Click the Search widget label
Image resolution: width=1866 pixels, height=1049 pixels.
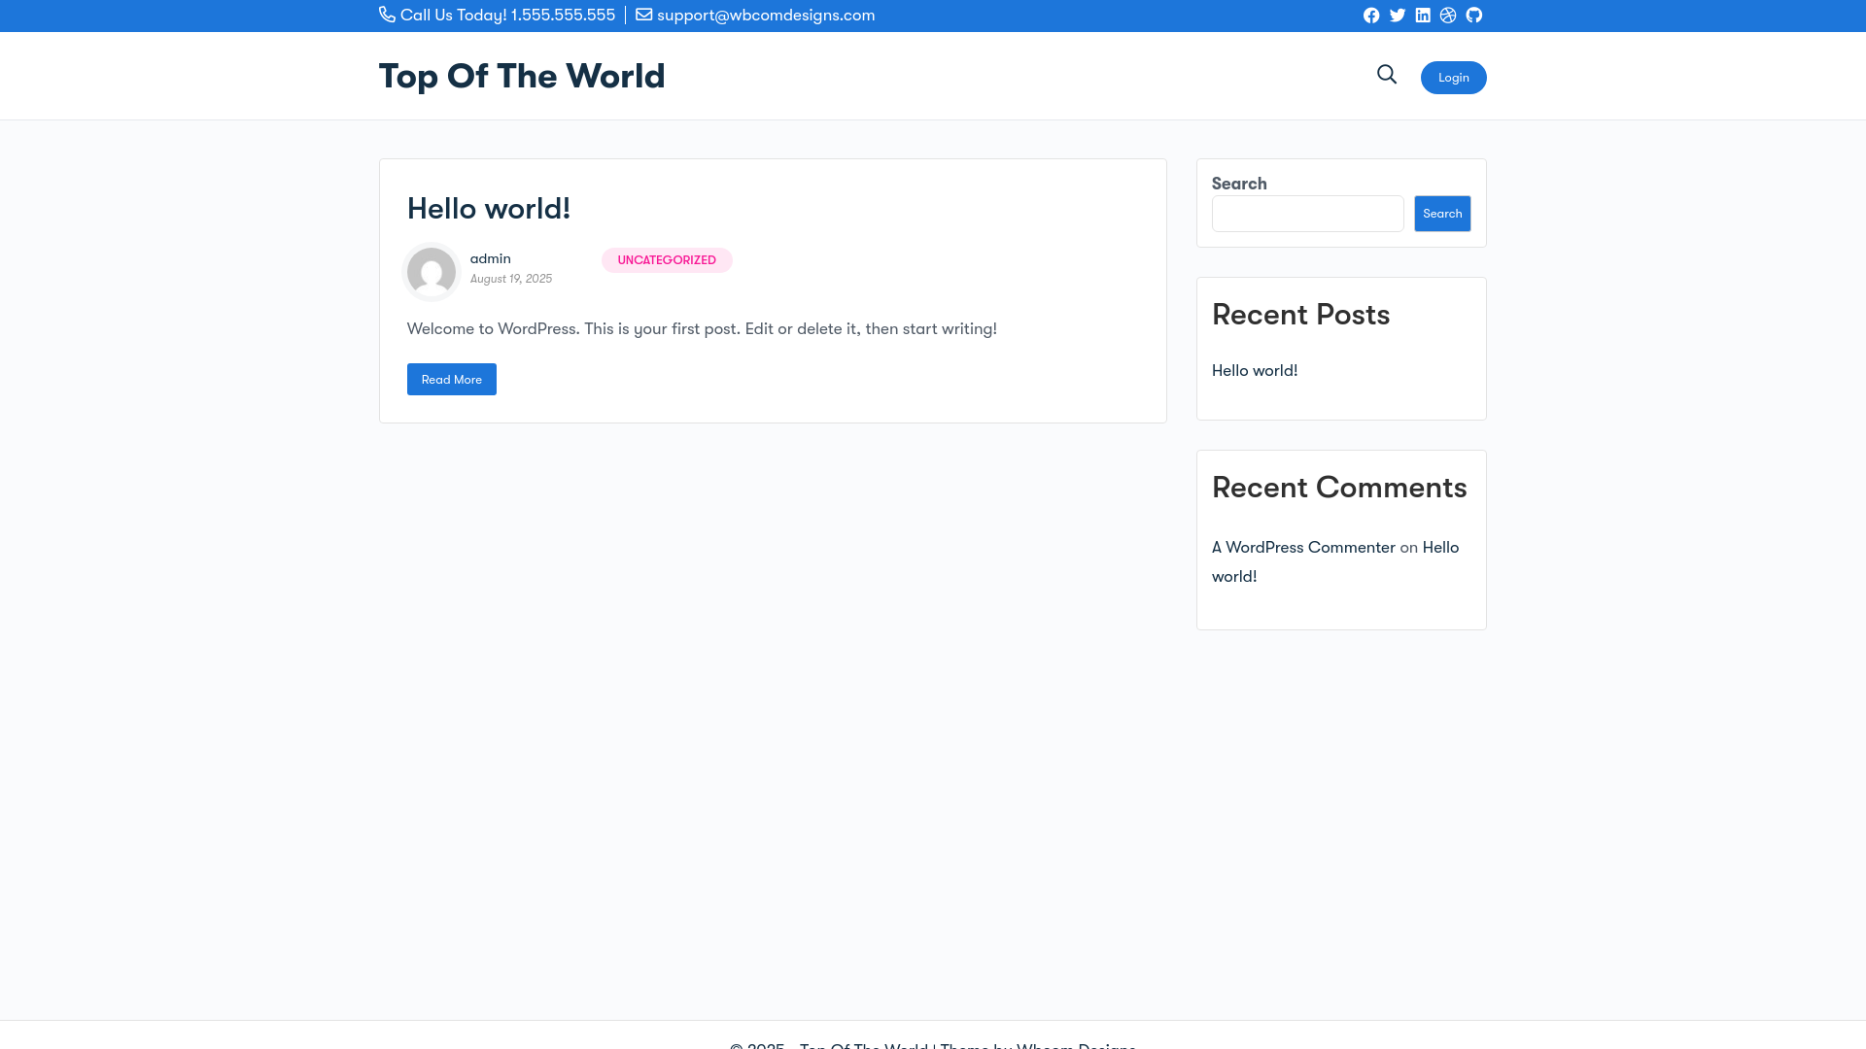pos(1239,184)
